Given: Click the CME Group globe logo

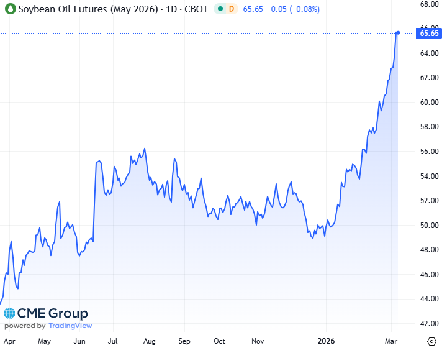Looking at the screenshot, I should click(x=10, y=313).
